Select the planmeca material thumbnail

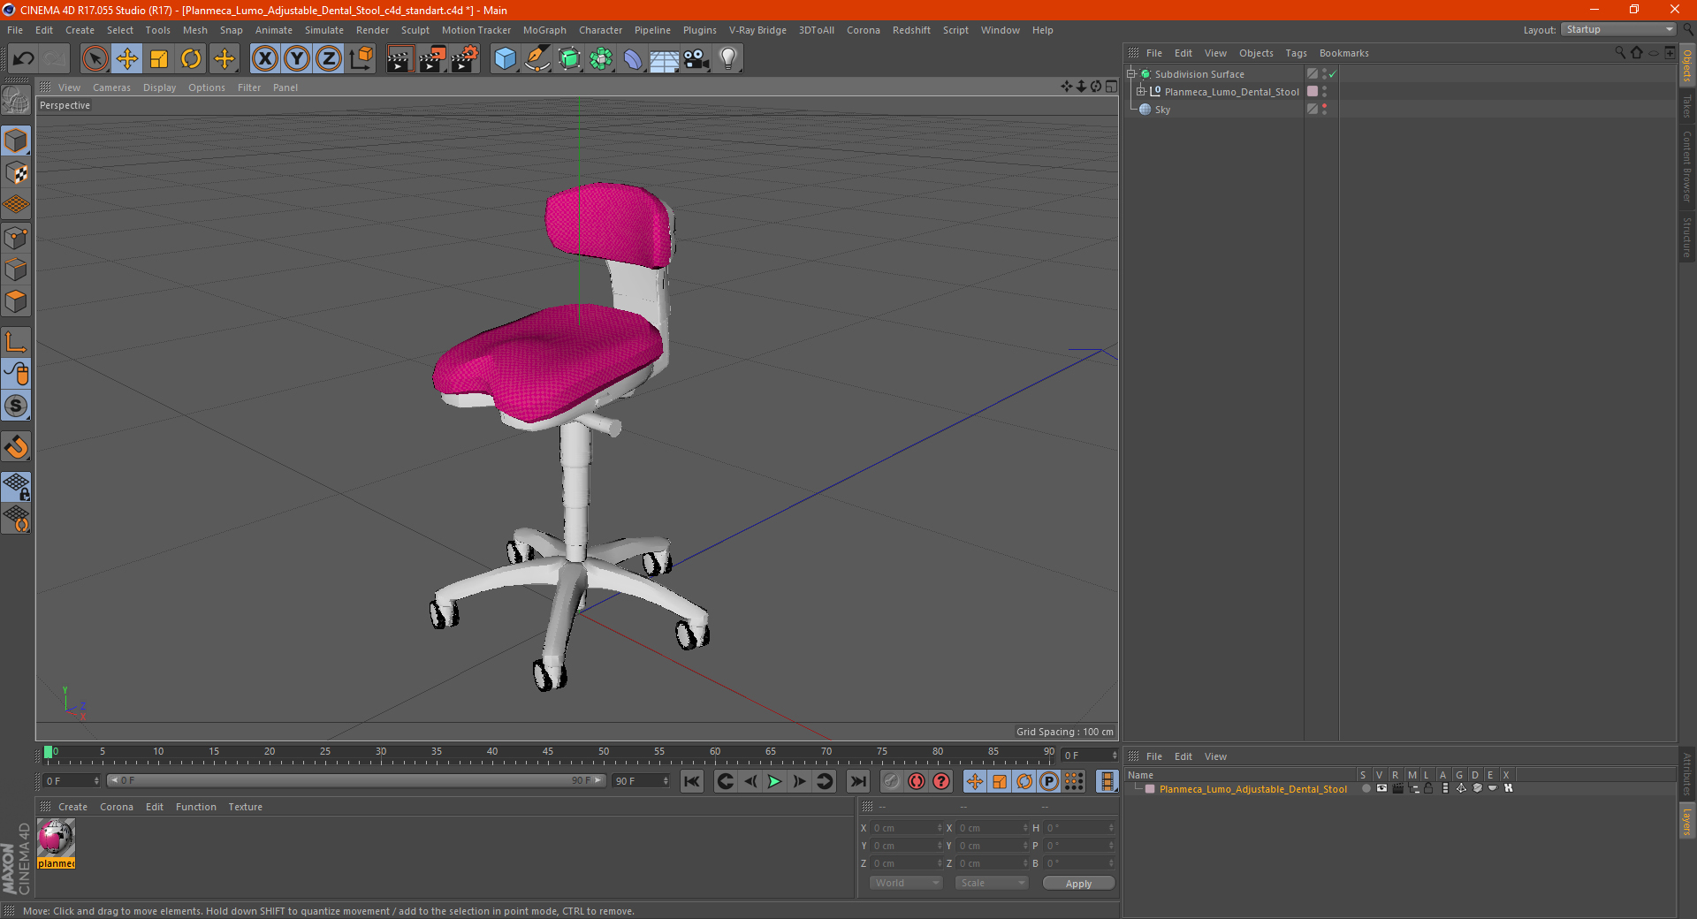click(56, 838)
